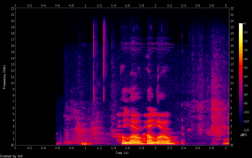252x158 pixels.
Task: Select the "-20" value on the dBFS scale
Action: pyautogui.click(x=245, y=41)
